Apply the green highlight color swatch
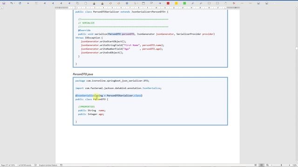Image resolution: width=298 pixels, height=167 pixels. click(x=184, y=3)
